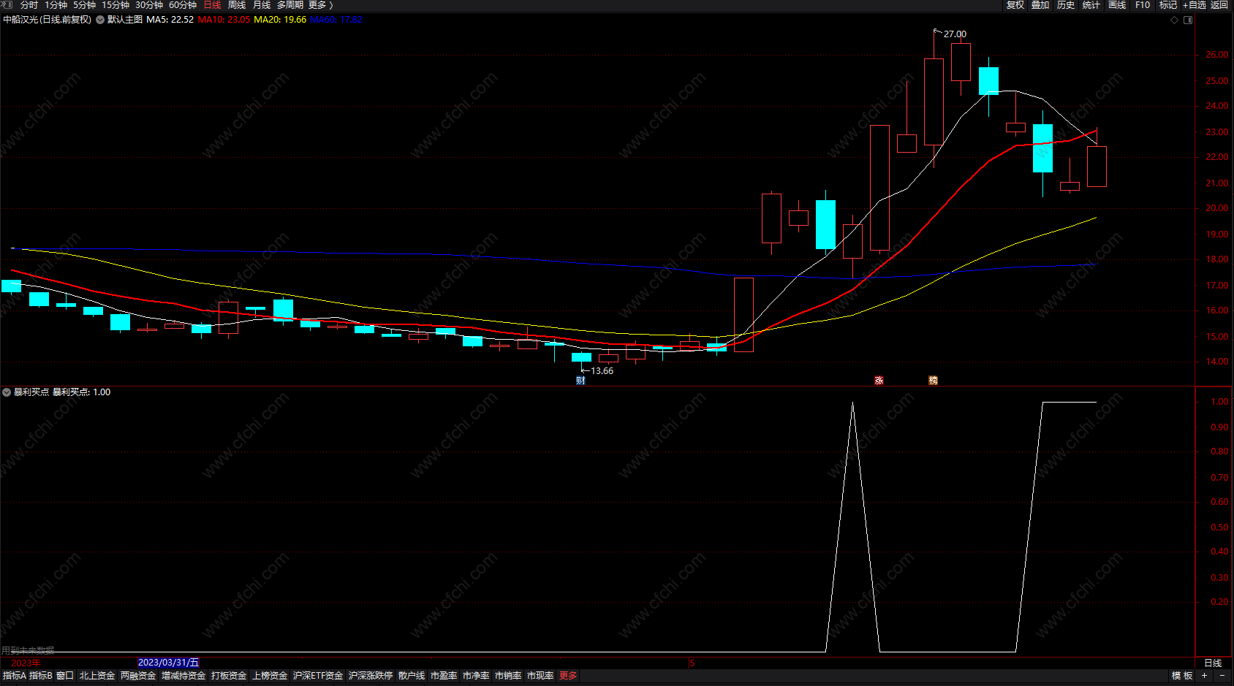The height and width of the screenshot is (686, 1234).
Task: Switch to the 分时 intraday tab
Action: 29,5
